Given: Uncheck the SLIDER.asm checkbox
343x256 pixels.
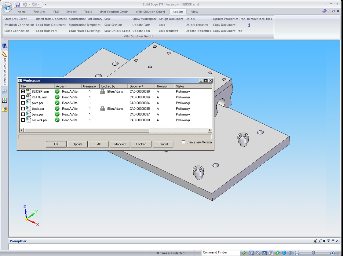Looking at the screenshot, I should pos(23,91).
